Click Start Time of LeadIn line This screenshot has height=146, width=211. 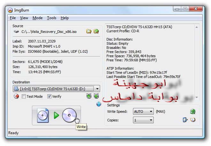click(x=137, y=73)
